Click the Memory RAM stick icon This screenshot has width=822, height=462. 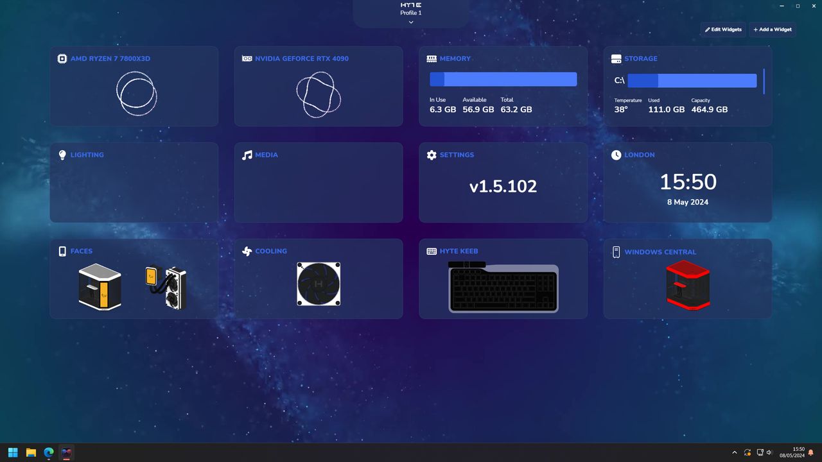point(432,58)
